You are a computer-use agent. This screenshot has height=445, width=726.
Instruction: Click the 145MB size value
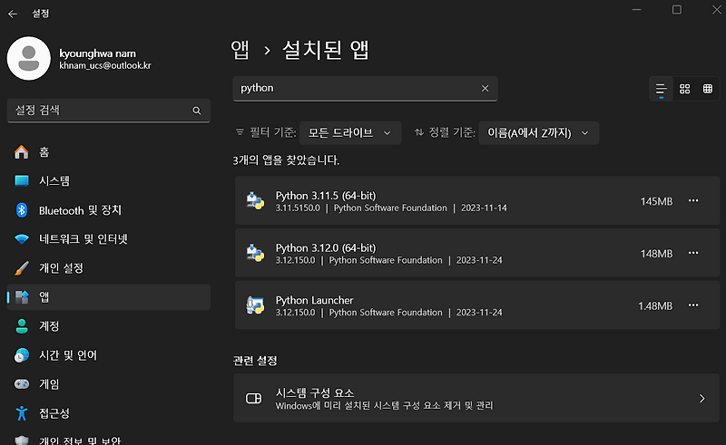(656, 202)
